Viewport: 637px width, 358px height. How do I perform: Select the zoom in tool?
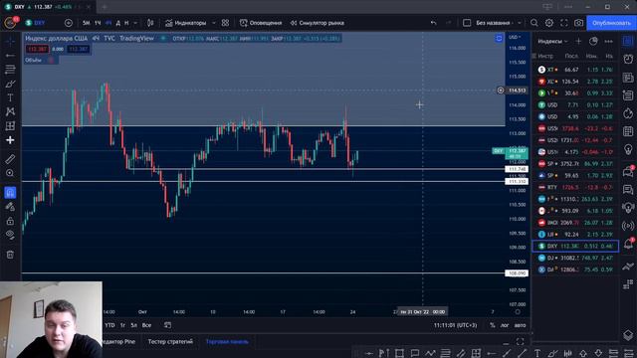[10, 173]
